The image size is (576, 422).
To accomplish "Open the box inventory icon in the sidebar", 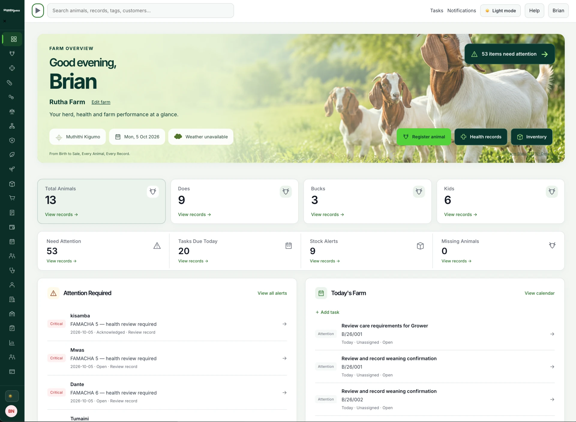I will tap(12, 184).
